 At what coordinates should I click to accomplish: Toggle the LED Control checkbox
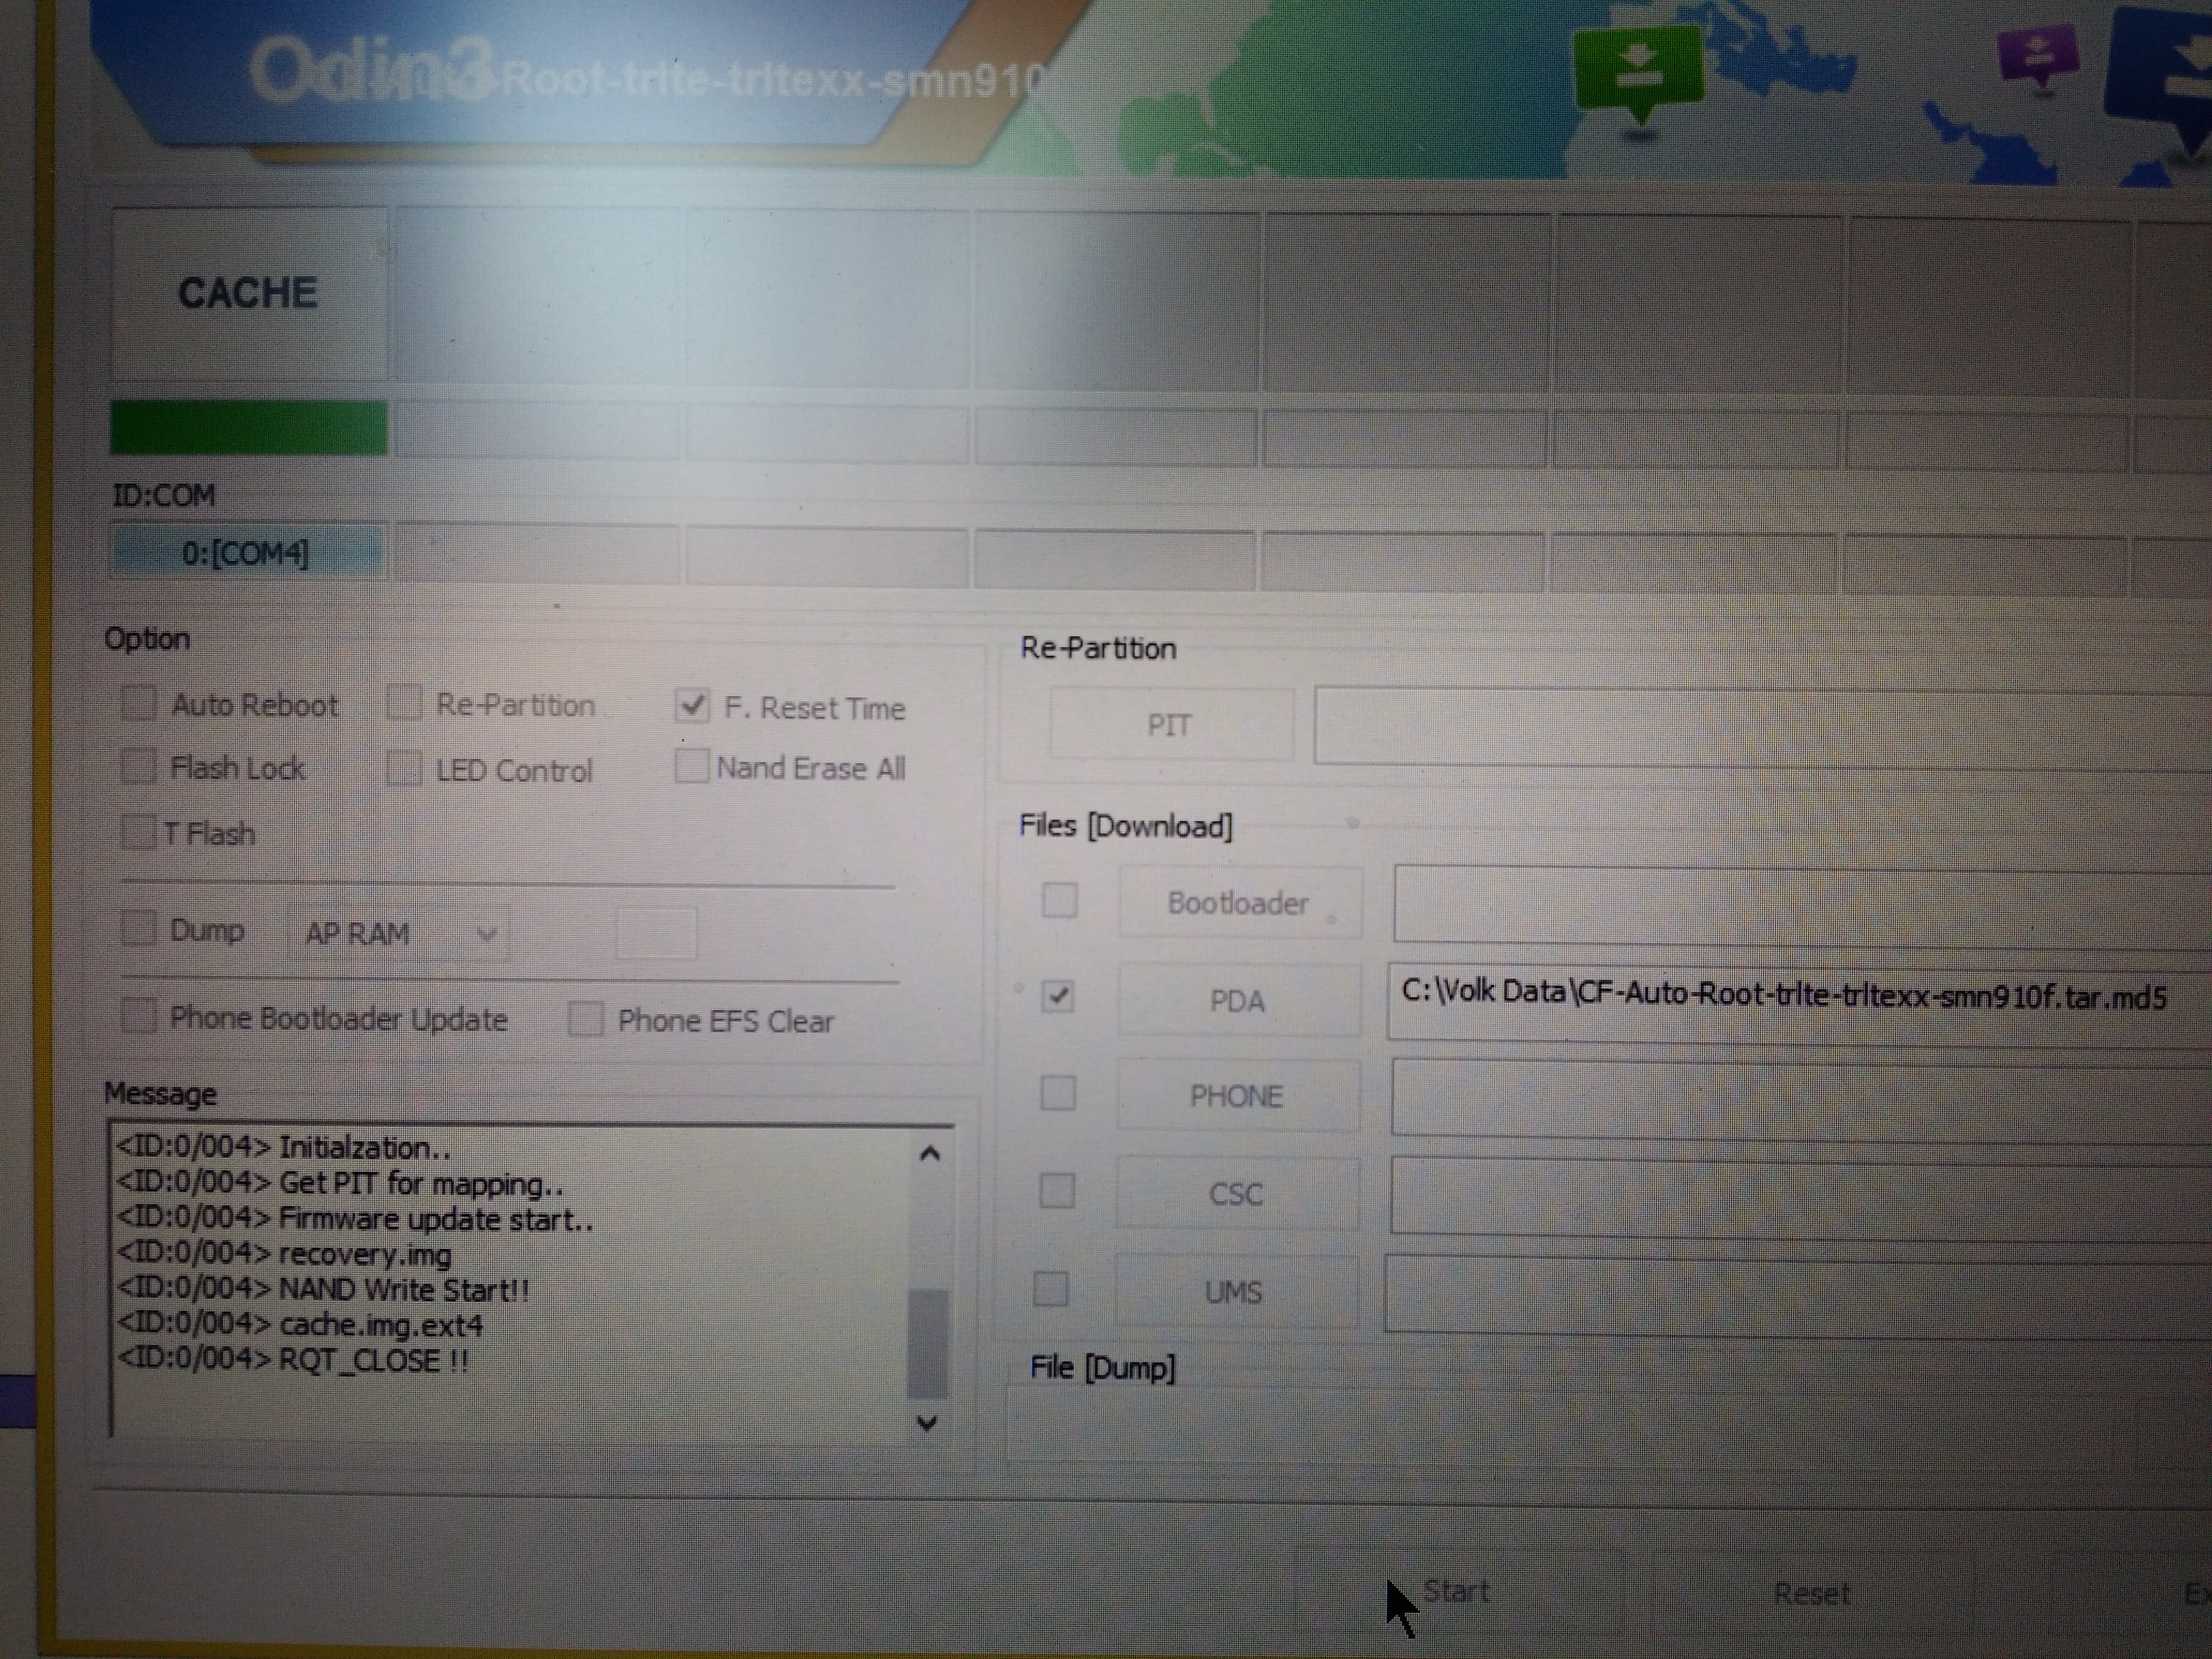404,769
